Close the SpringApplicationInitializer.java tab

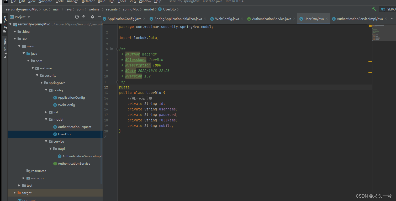(x=205, y=19)
